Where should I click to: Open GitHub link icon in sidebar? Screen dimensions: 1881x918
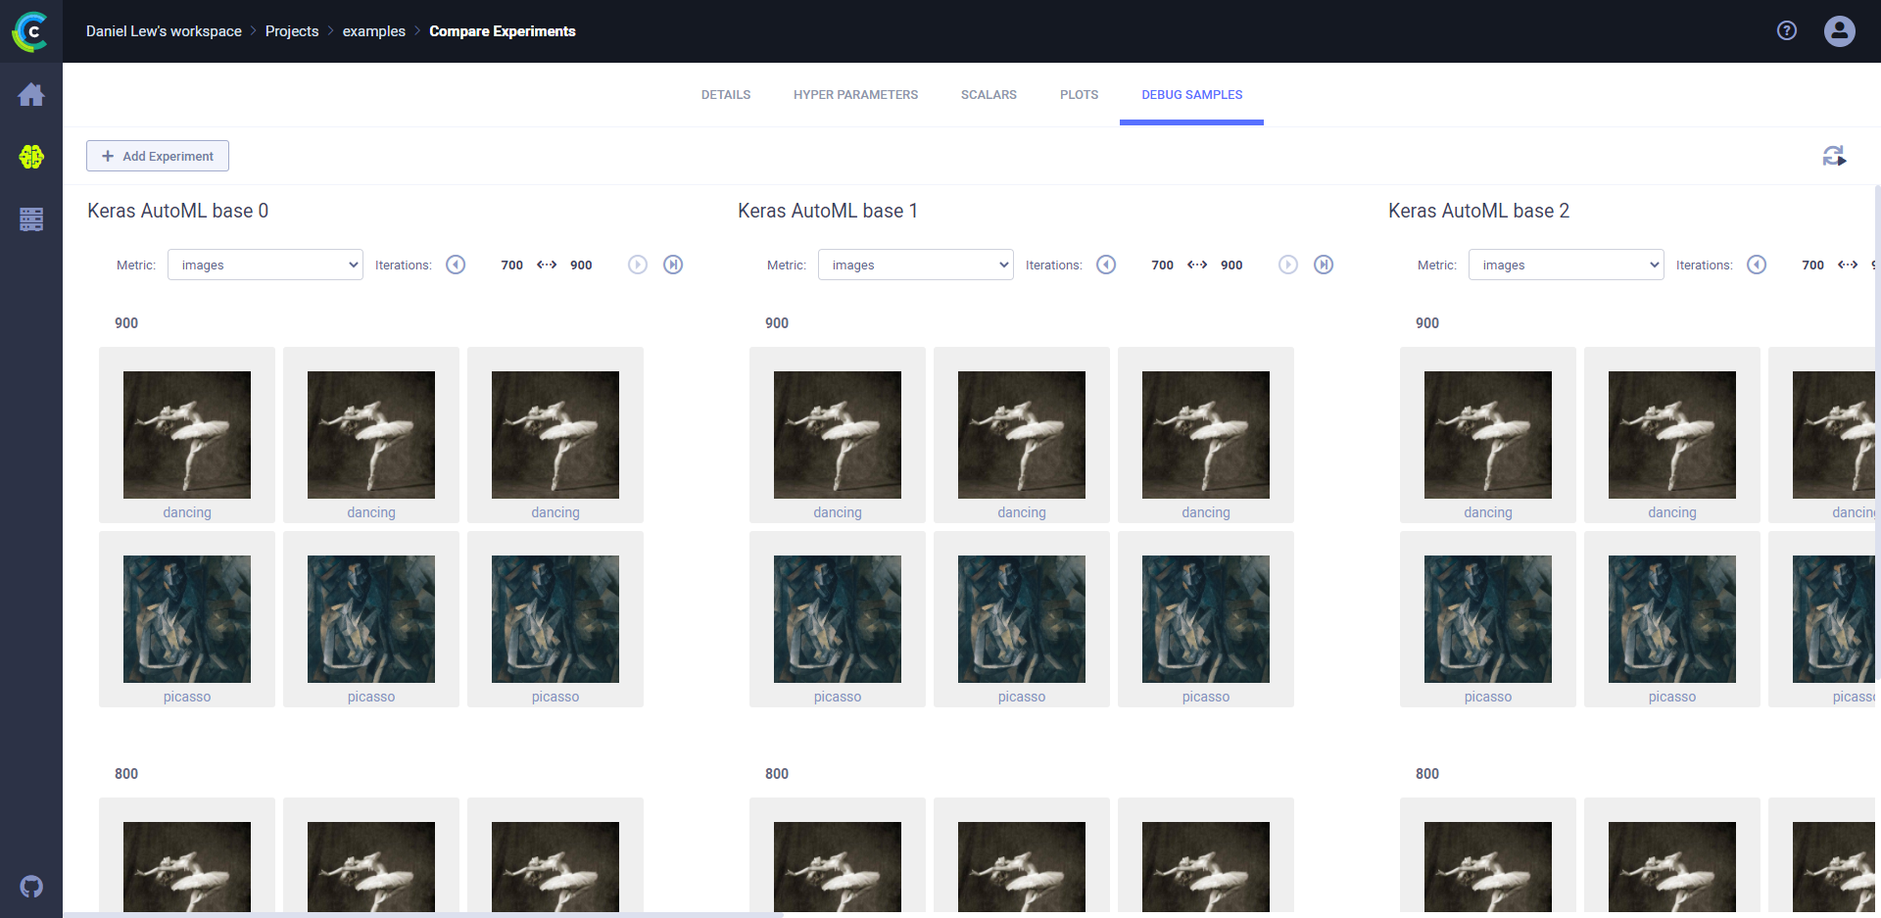31,887
